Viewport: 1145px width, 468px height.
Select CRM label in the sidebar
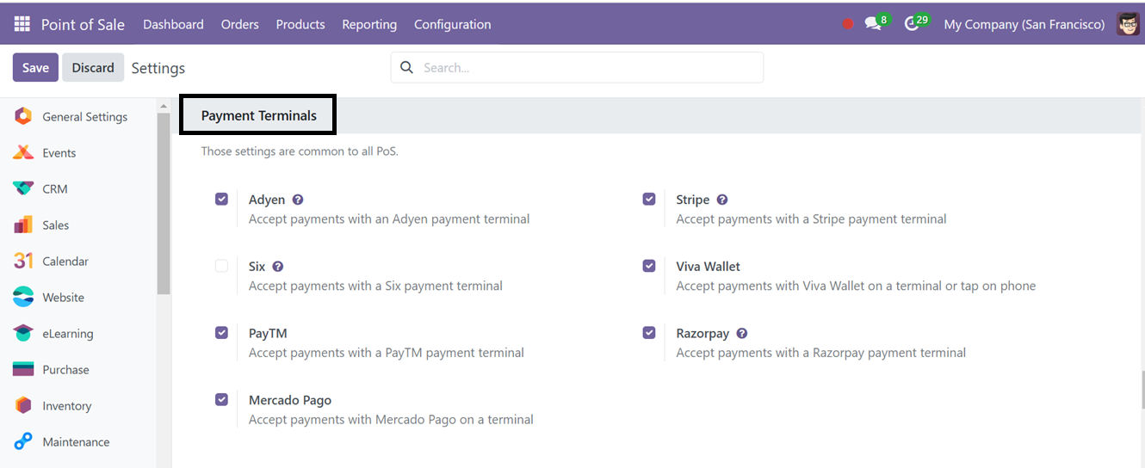tap(55, 189)
